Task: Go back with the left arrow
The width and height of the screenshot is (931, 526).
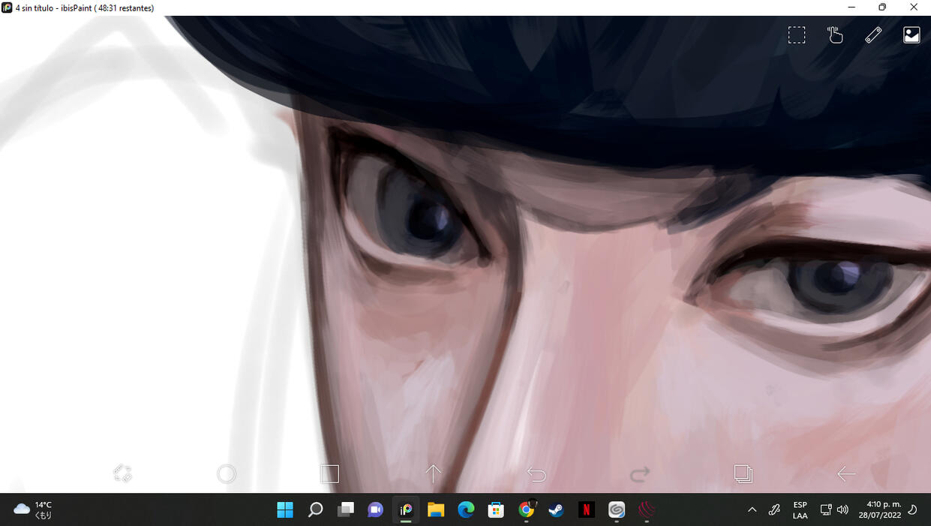Action: click(x=846, y=473)
